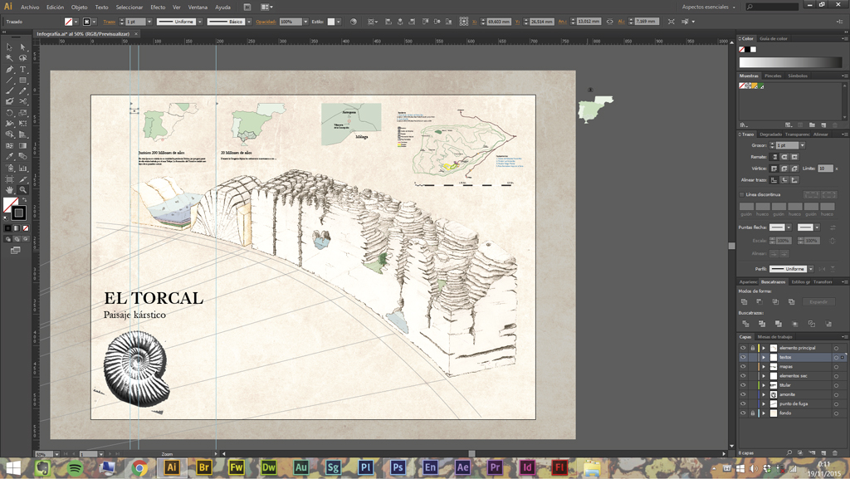Open the Efecto menu

158,7
